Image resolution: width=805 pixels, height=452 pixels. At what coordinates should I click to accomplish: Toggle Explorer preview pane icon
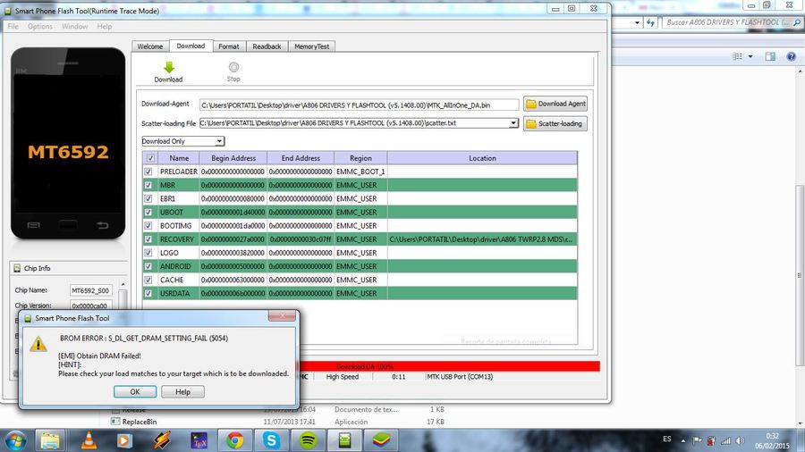pyautogui.click(x=770, y=56)
